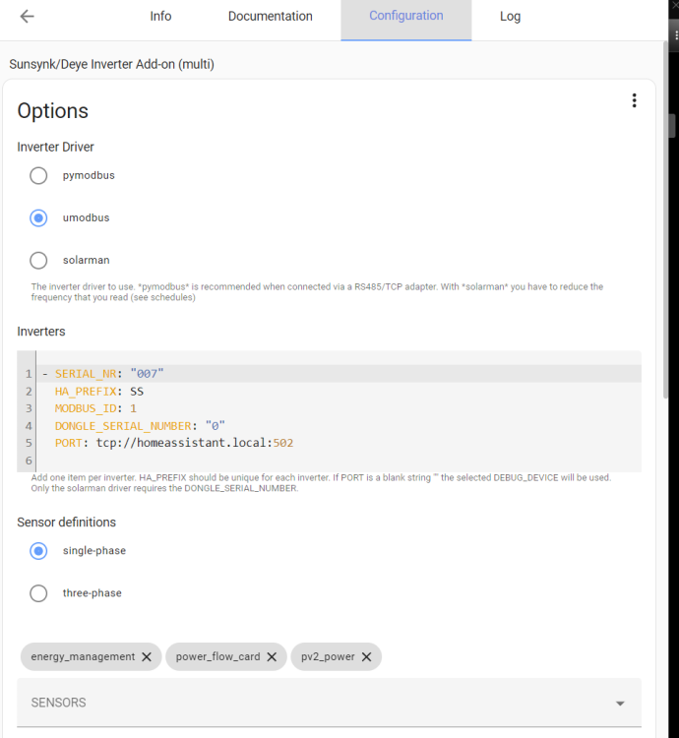Click the pv2_power chip label

coord(328,656)
